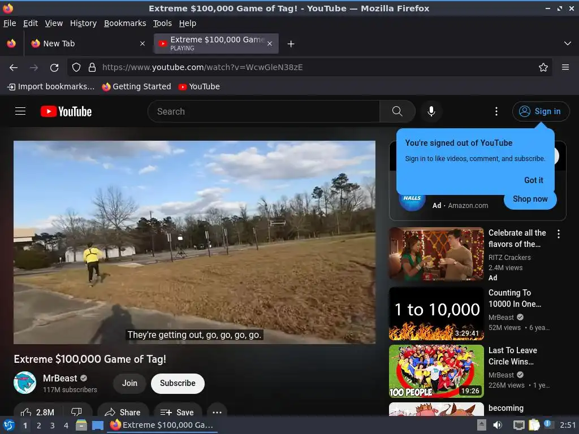Click the Celebrate all the flavors title
The image size is (579, 434).
click(x=517, y=238)
